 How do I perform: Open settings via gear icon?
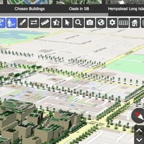112,22
